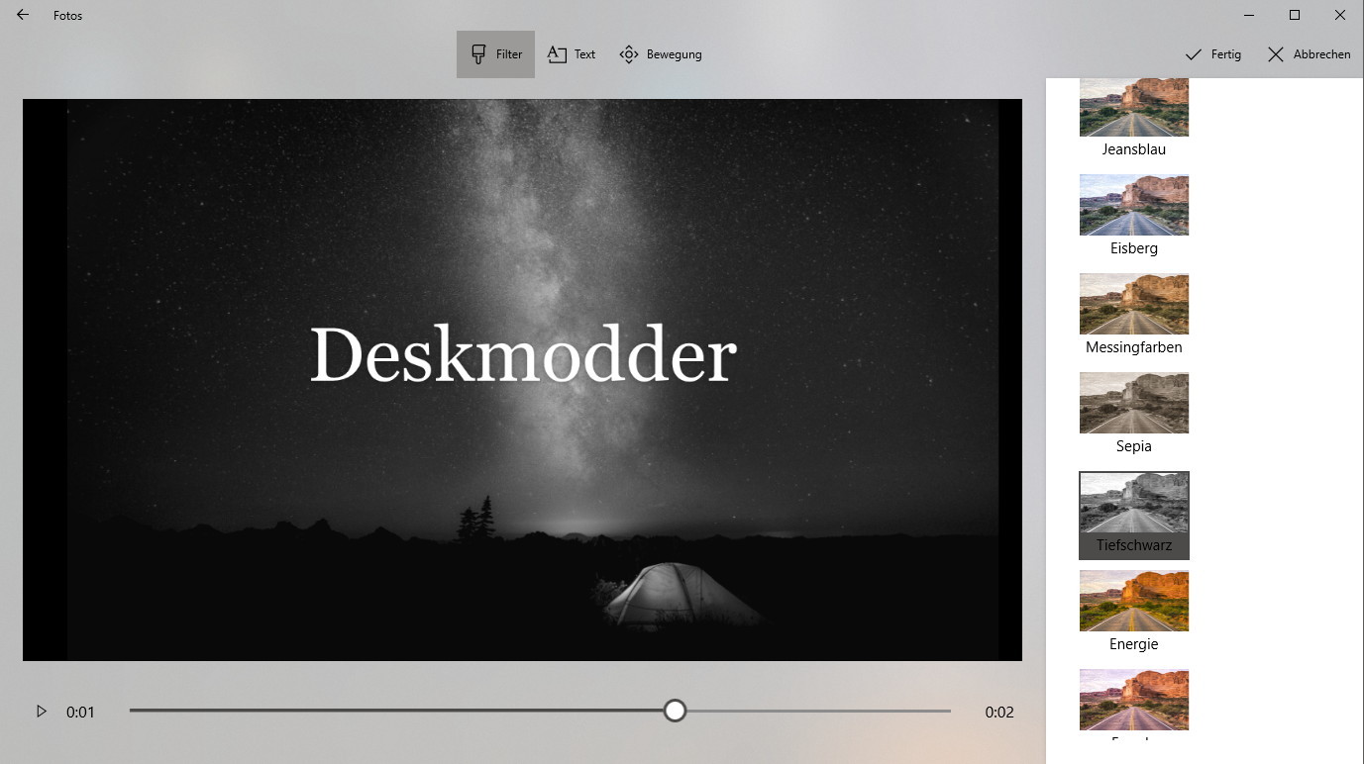1364x764 pixels.
Task: Click the 0:01 current time label
Action: coord(80,712)
